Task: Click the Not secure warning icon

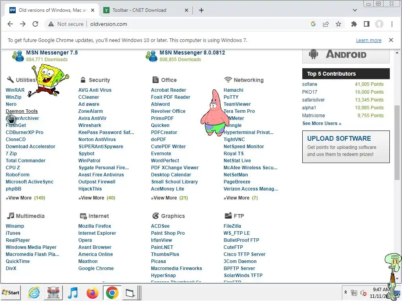Action: [51, 24]
